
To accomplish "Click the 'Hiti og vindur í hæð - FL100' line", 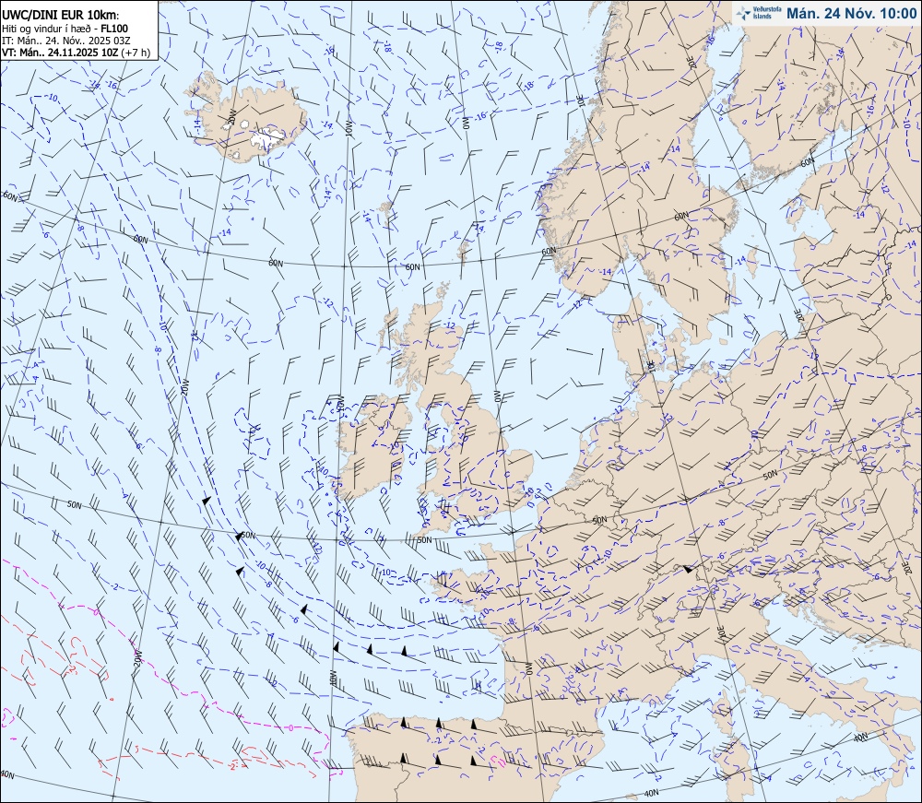I will coord(65,29).
